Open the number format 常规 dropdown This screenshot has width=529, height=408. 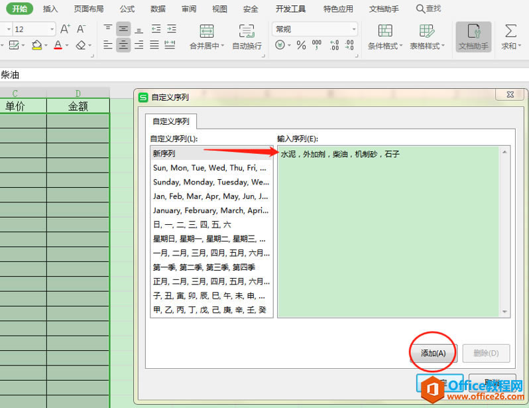pos(353,29)
